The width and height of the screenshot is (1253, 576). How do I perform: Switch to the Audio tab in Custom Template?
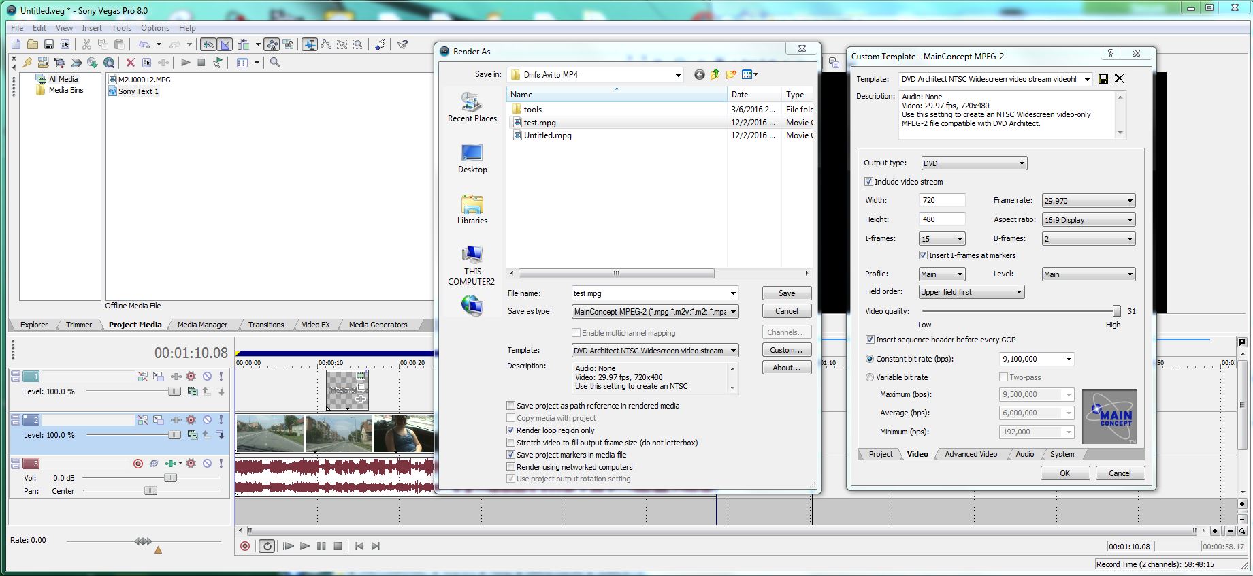tap(1024, 454)
